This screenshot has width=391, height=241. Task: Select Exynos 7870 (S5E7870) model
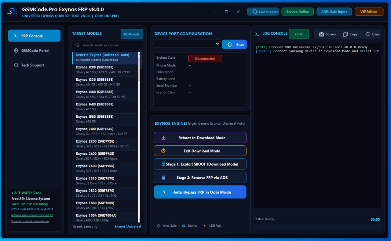(105, 193)
